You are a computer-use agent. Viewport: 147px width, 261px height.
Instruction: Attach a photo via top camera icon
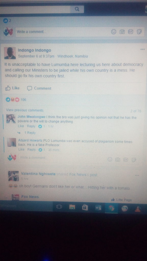122,32
